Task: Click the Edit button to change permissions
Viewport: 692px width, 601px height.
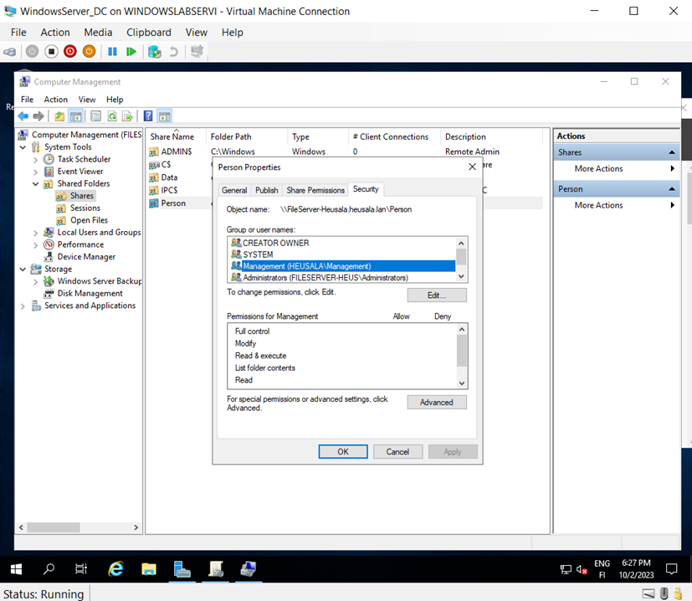Action: (436, 295)
